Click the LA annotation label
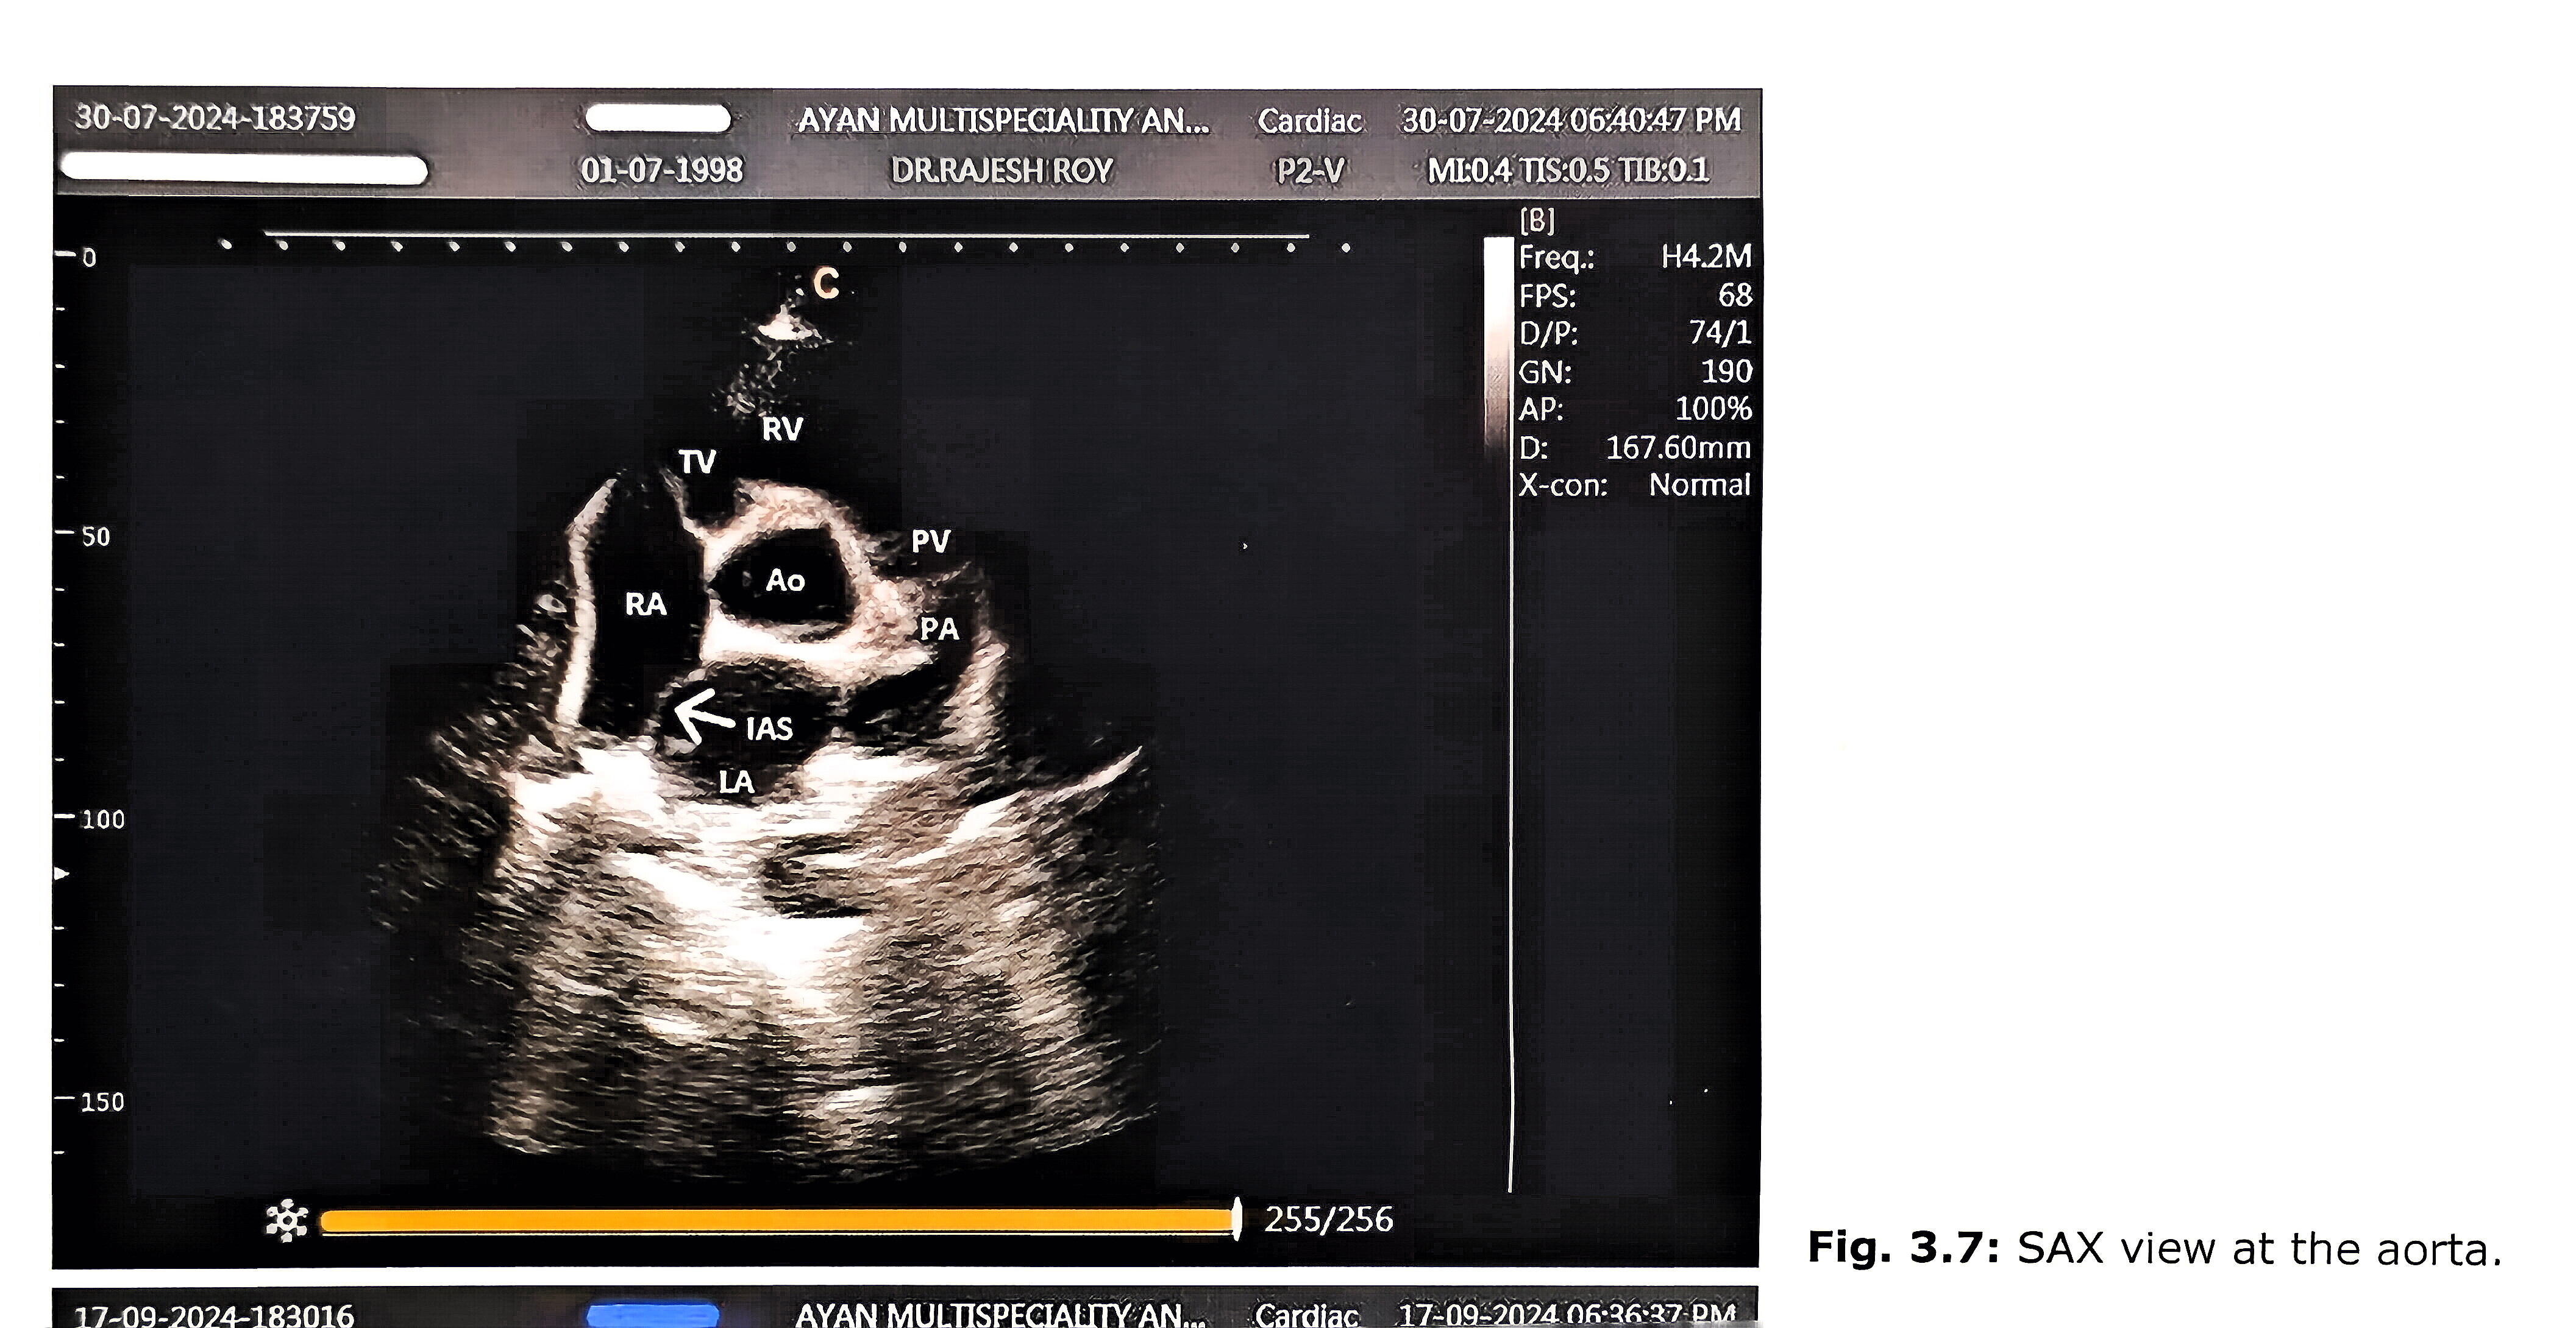Image resolution: width=2576 pixels, height=1328 pixels. (736, 782)
